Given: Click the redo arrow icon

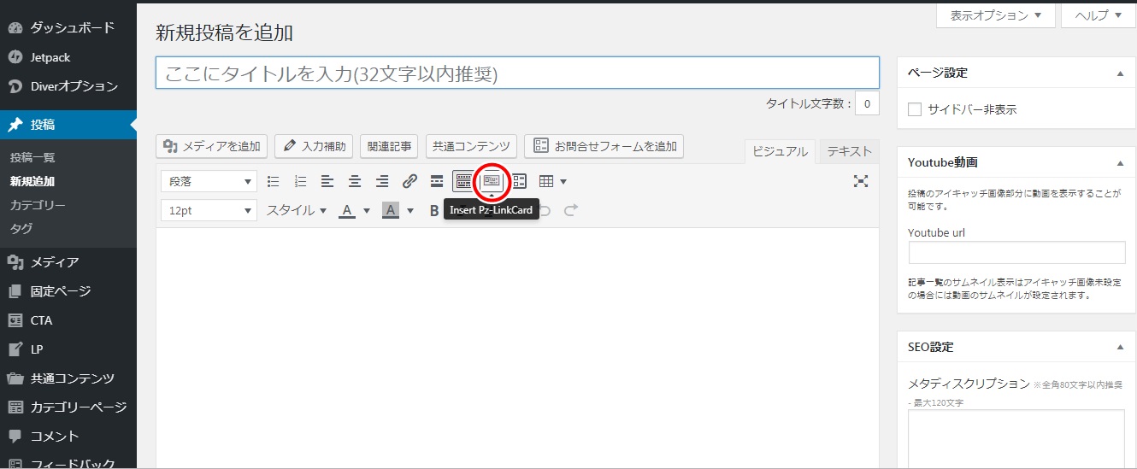Looking at the screenshot, I should [x=571, y=210].
